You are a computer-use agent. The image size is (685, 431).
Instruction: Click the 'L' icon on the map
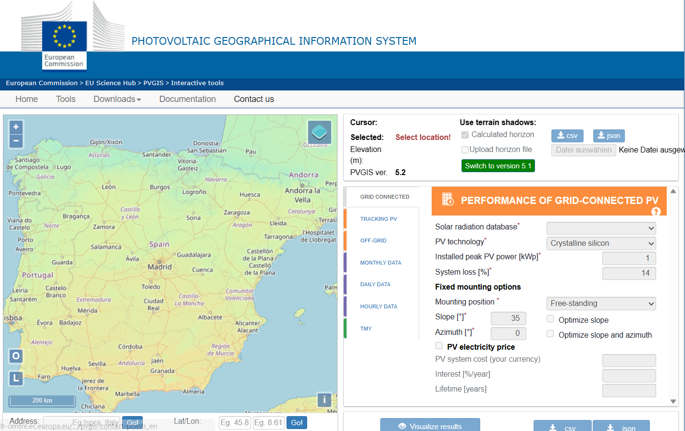15,378
